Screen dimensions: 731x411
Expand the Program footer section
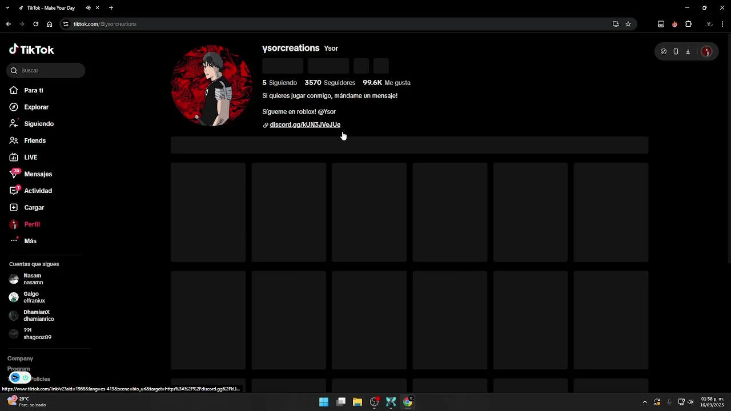(x=18, y=369)
